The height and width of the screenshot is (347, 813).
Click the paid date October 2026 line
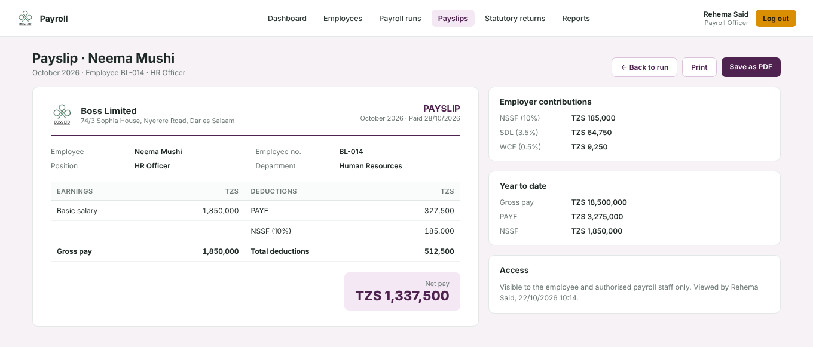click(x=410, y=118)
